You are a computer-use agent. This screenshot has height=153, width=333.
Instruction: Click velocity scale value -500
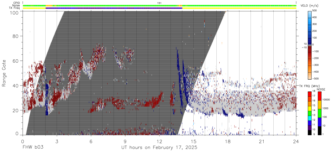[x=315, y=79]
